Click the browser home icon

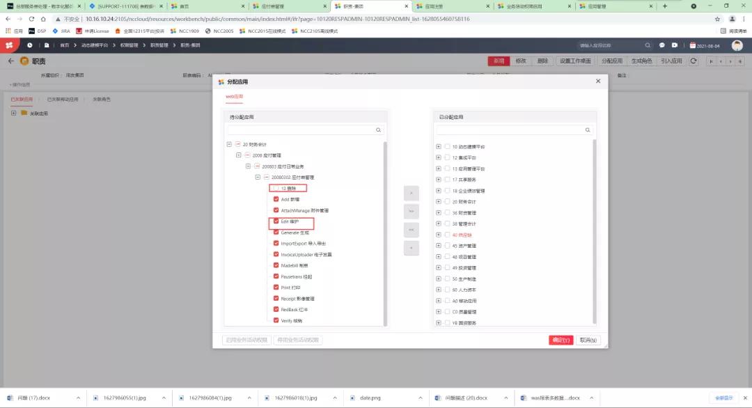(x=43, y=19)
